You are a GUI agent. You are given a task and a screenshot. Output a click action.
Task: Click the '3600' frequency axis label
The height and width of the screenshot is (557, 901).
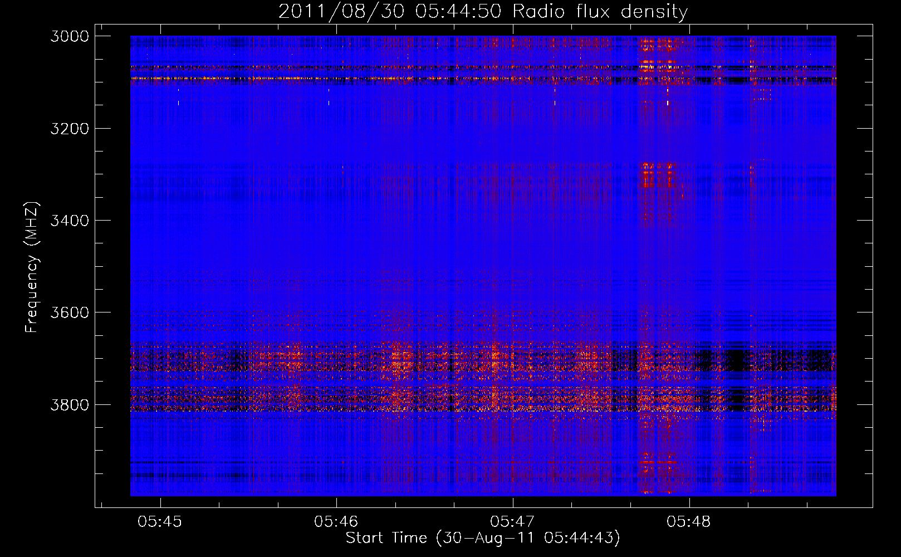[x=70, y=312]
